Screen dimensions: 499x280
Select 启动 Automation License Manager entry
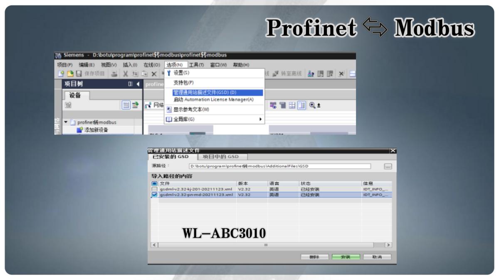tap(214, 100)
